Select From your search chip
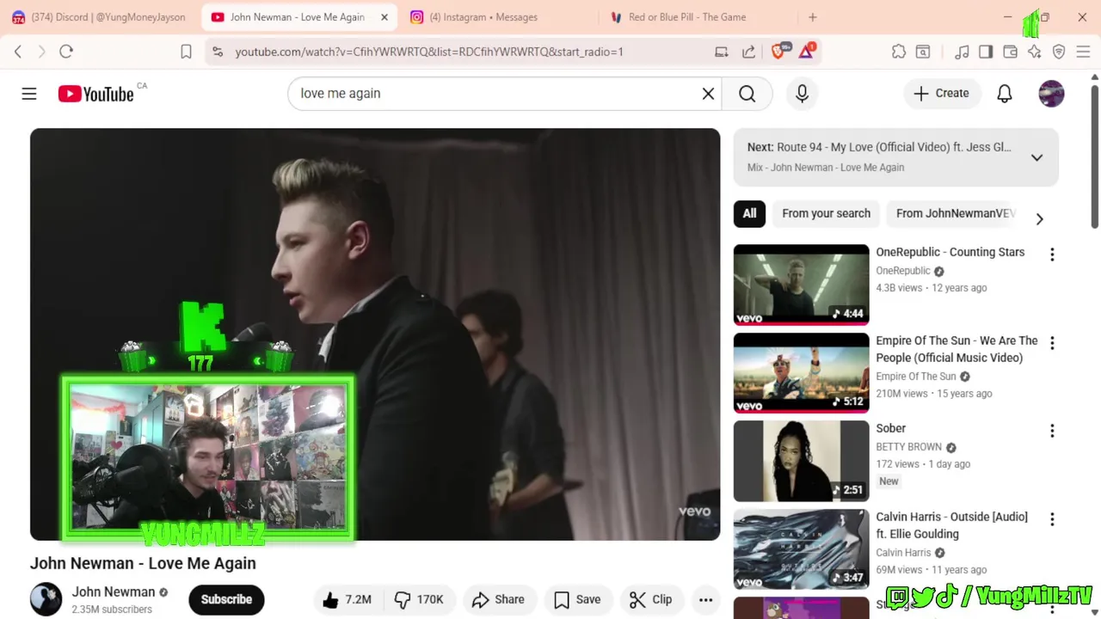 [826, 213]
